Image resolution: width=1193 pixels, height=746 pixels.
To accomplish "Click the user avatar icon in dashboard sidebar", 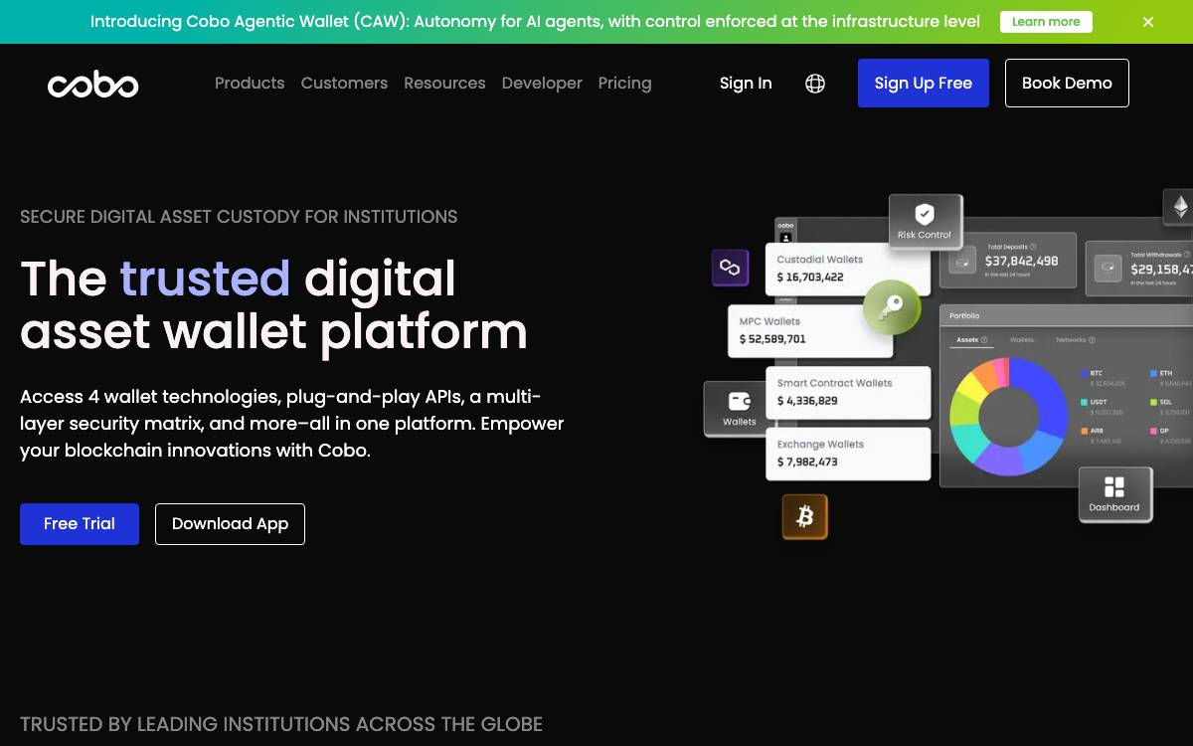I will coord(786,238).
